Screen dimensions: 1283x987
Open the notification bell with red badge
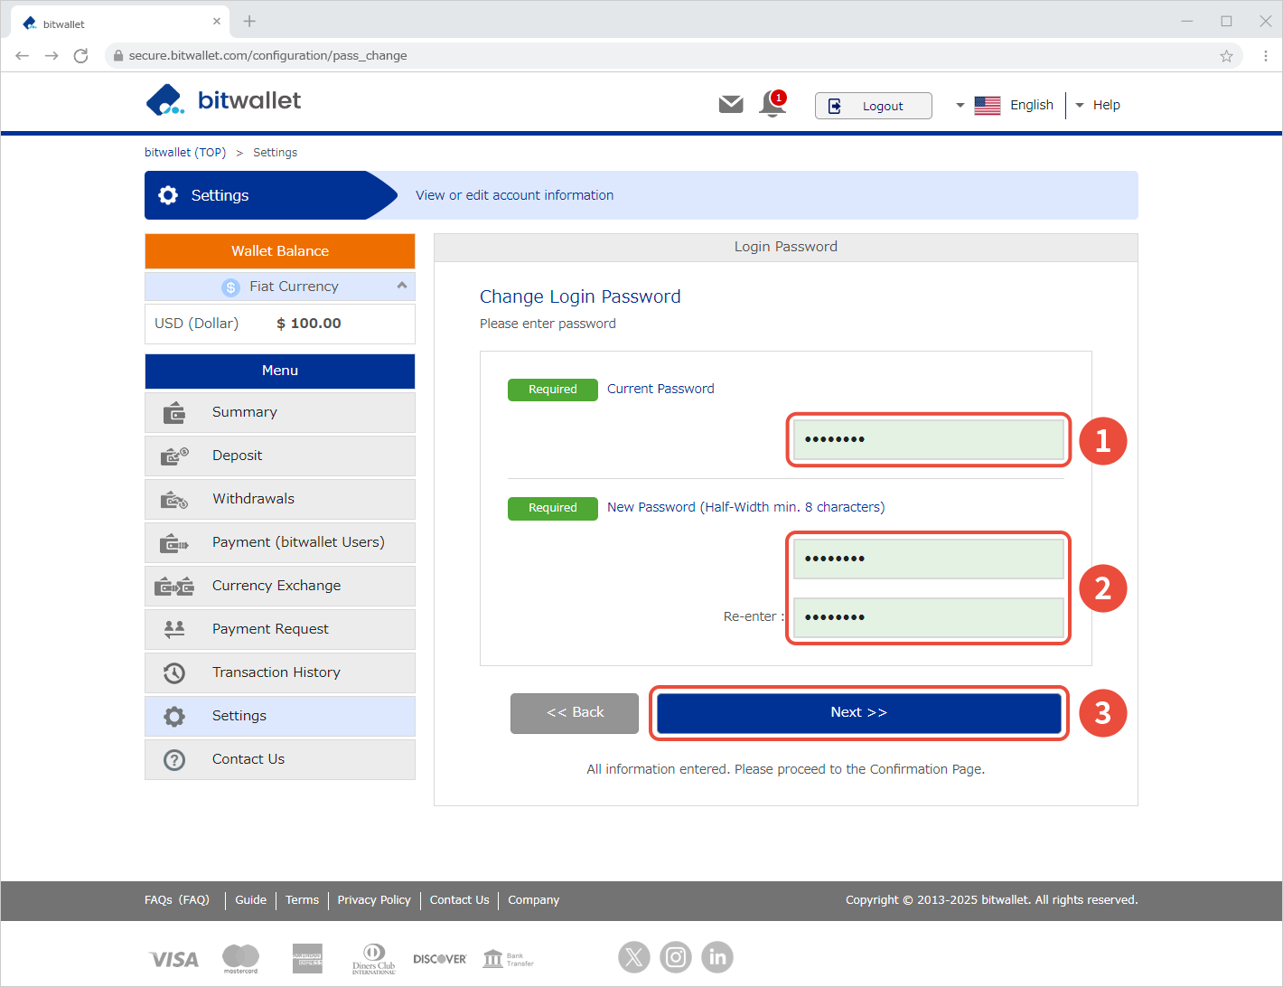tap(773, 104)
